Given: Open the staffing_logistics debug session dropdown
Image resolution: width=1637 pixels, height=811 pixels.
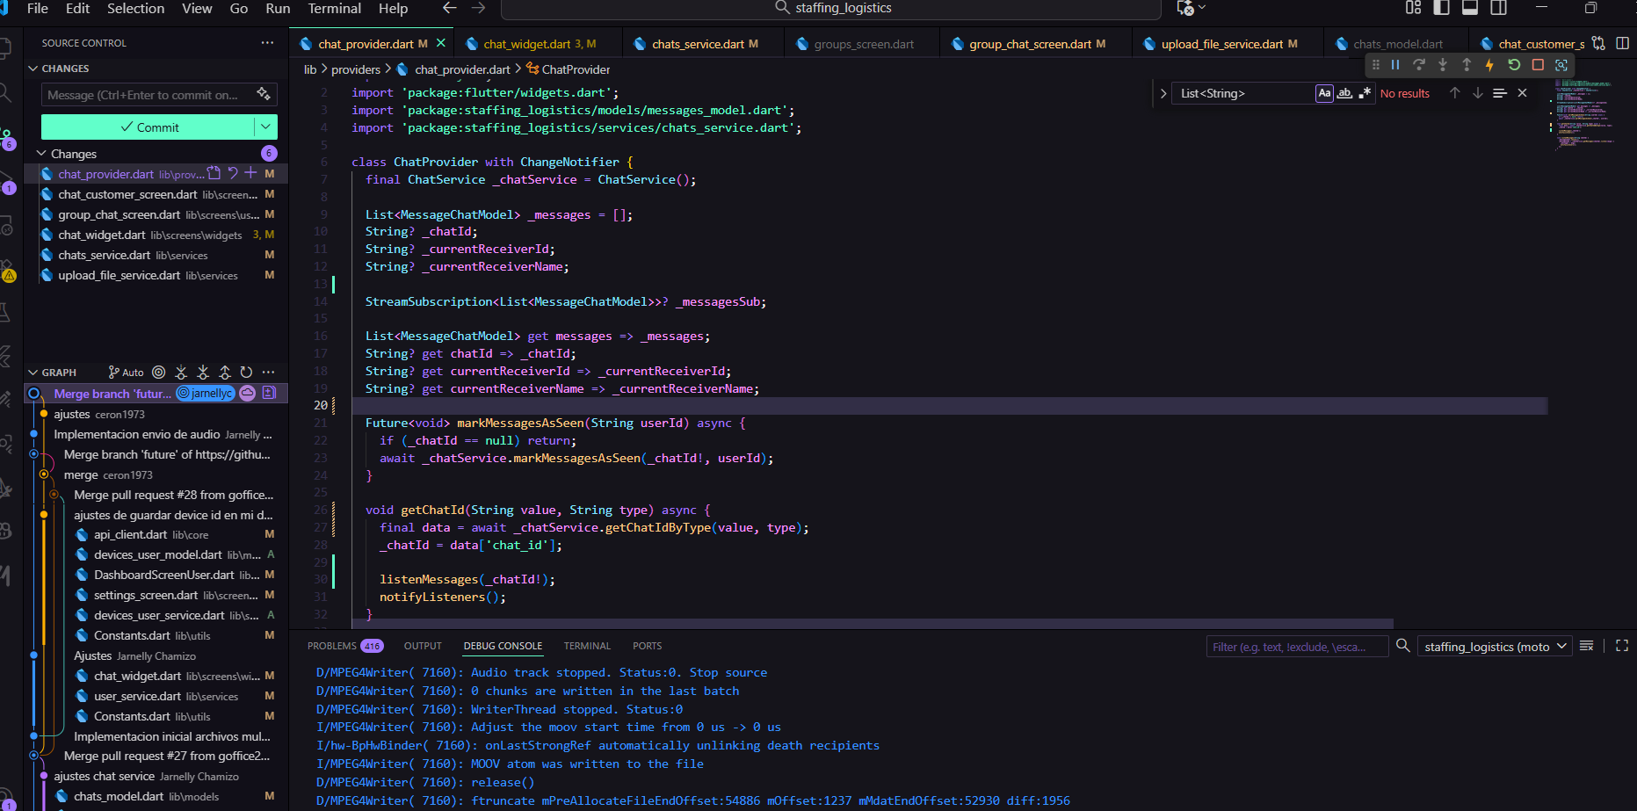Looking at the screenshot, I should (1493, 647).
